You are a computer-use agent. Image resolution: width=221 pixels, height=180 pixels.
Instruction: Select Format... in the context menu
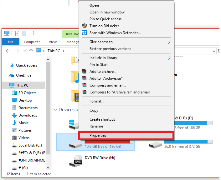(97, 101)
